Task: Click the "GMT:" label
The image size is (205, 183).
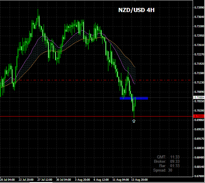Action: 161,157
